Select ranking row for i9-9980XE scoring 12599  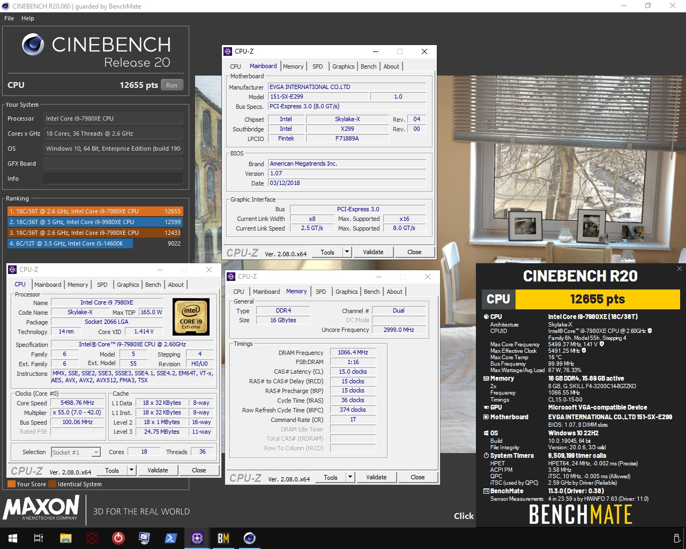click(95, 222)
